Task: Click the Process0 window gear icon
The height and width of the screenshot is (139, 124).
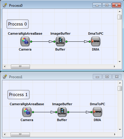Action: click(x=5, y=5)
